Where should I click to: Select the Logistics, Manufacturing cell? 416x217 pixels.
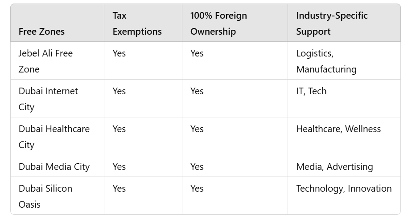click(326, 61)
